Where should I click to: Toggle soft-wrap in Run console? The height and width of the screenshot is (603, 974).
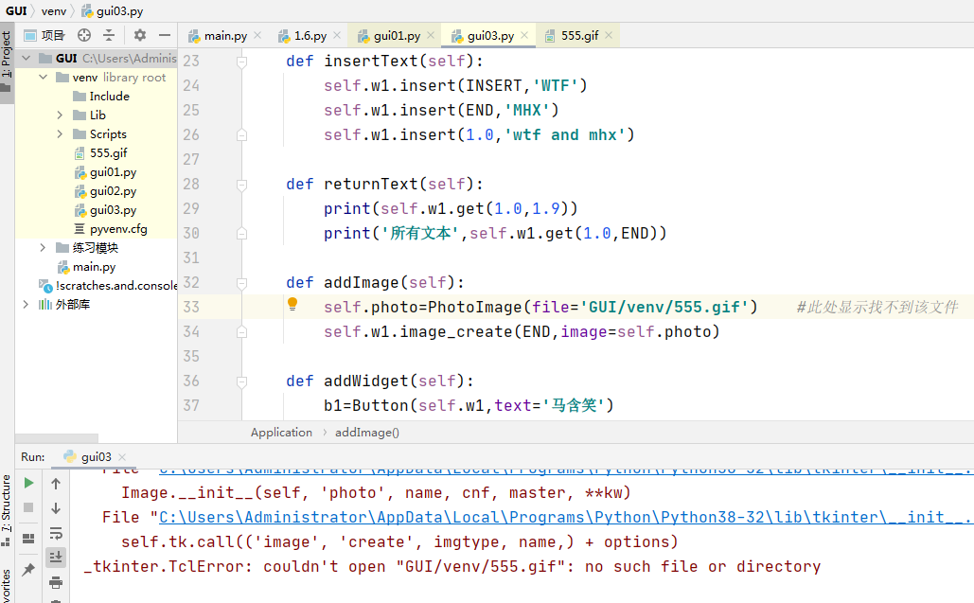[56, 533]
